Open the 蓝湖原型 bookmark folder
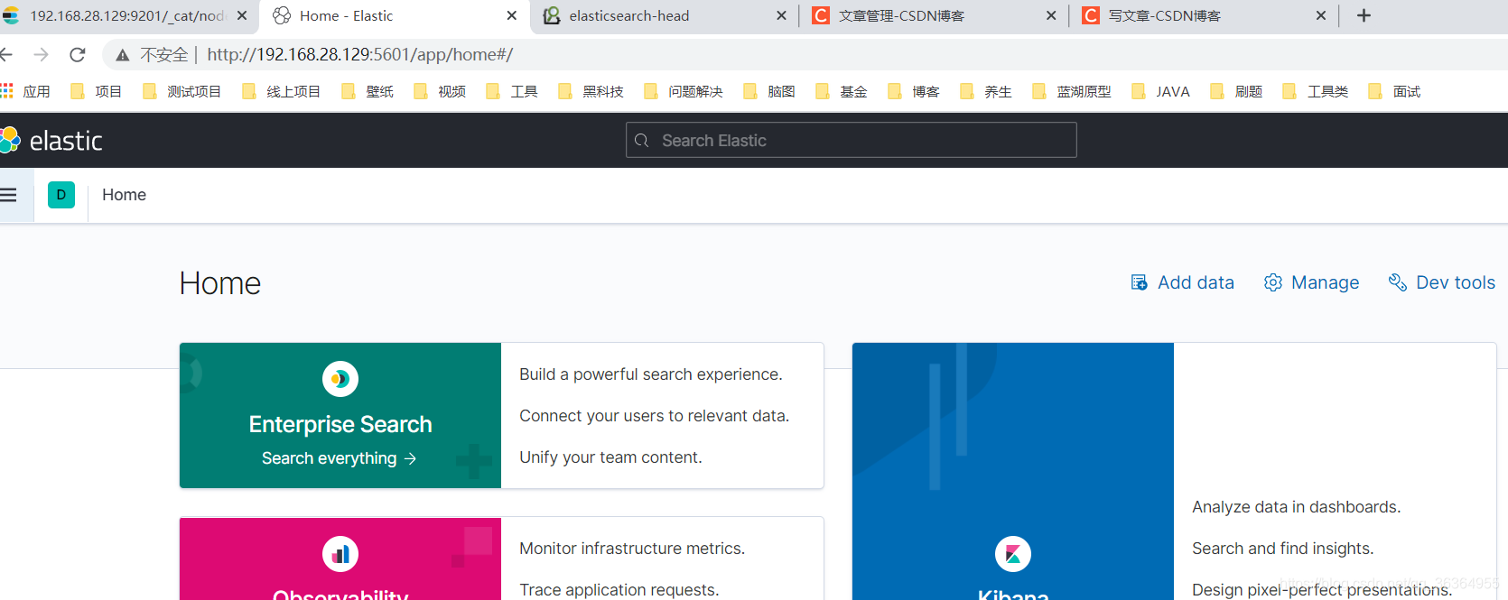 click(x=1072, y=91)
